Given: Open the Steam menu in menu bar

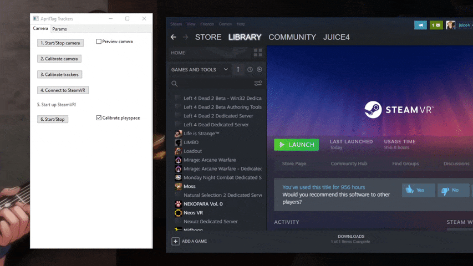Looking at the screenshot, I should [x=176, y=24].
